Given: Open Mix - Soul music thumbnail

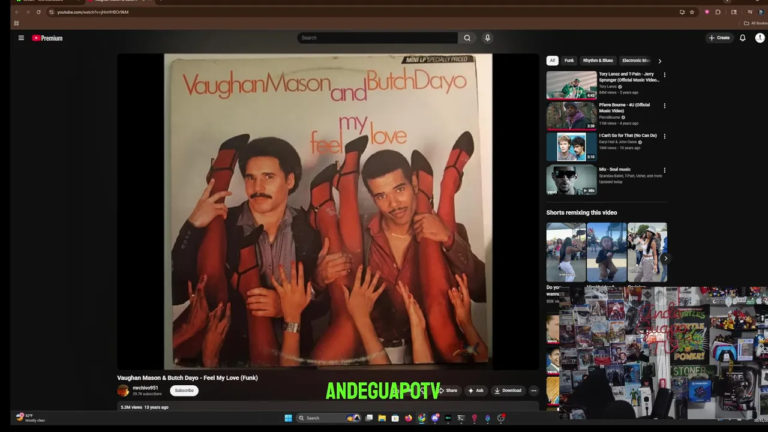Looking at the screenshot, I should pos(571,180).
